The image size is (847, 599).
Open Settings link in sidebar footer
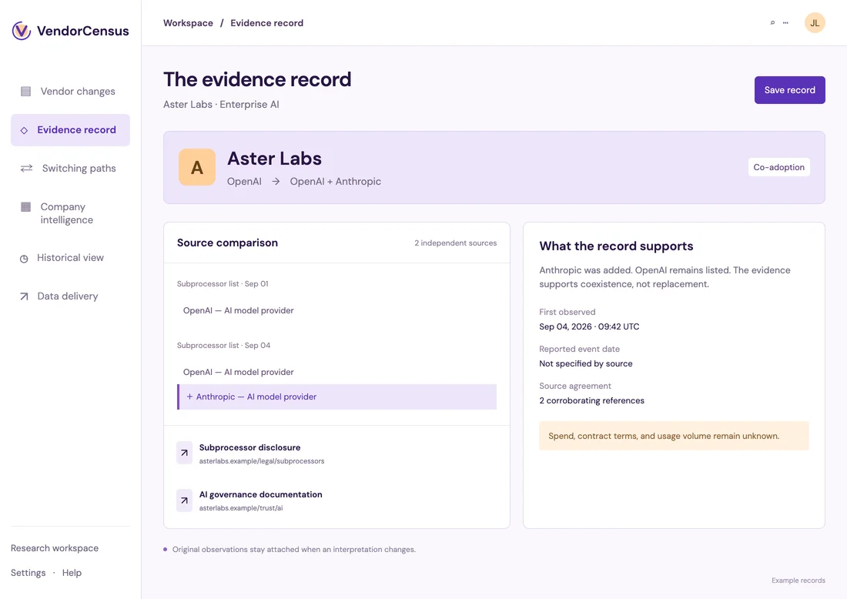(28, 573)
